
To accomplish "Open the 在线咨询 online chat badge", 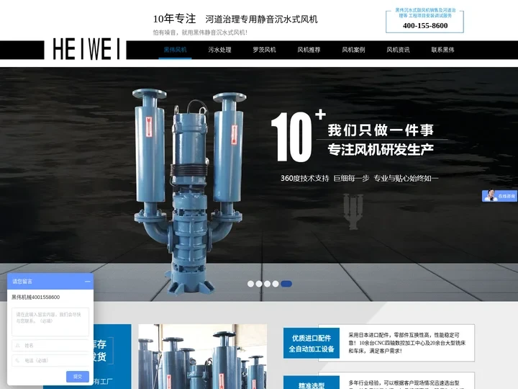I will (499, 196).
